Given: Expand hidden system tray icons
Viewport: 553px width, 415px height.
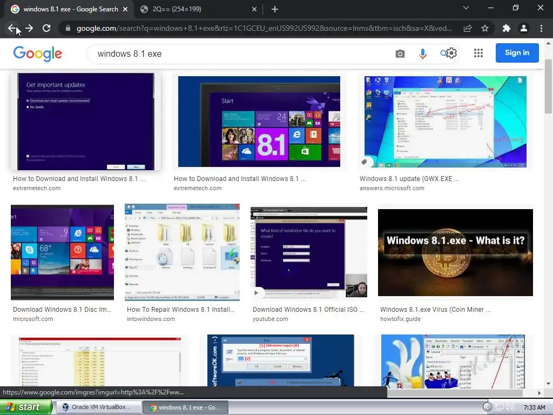Looking at the screenshot, I should click(487, 407).
